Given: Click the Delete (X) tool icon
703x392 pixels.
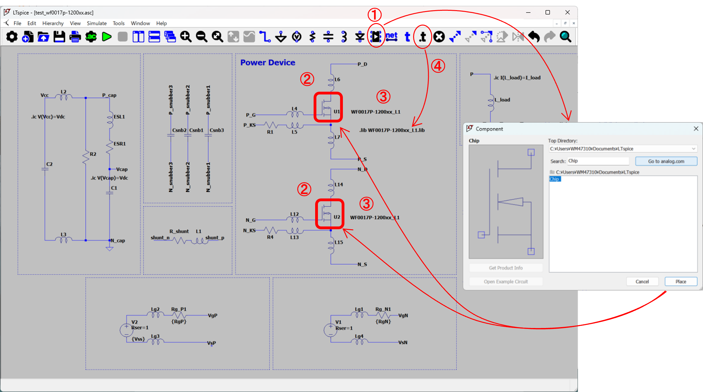Looking at the screenshot, I should 439,37.
